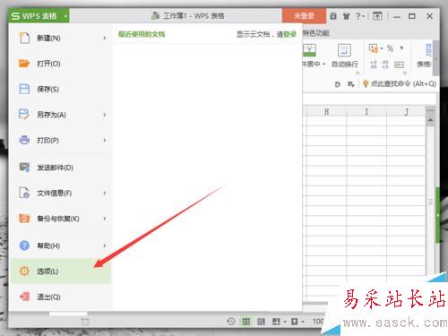Select column J header
The height and width of the screenshot is (336, 448).
[406, 112]
